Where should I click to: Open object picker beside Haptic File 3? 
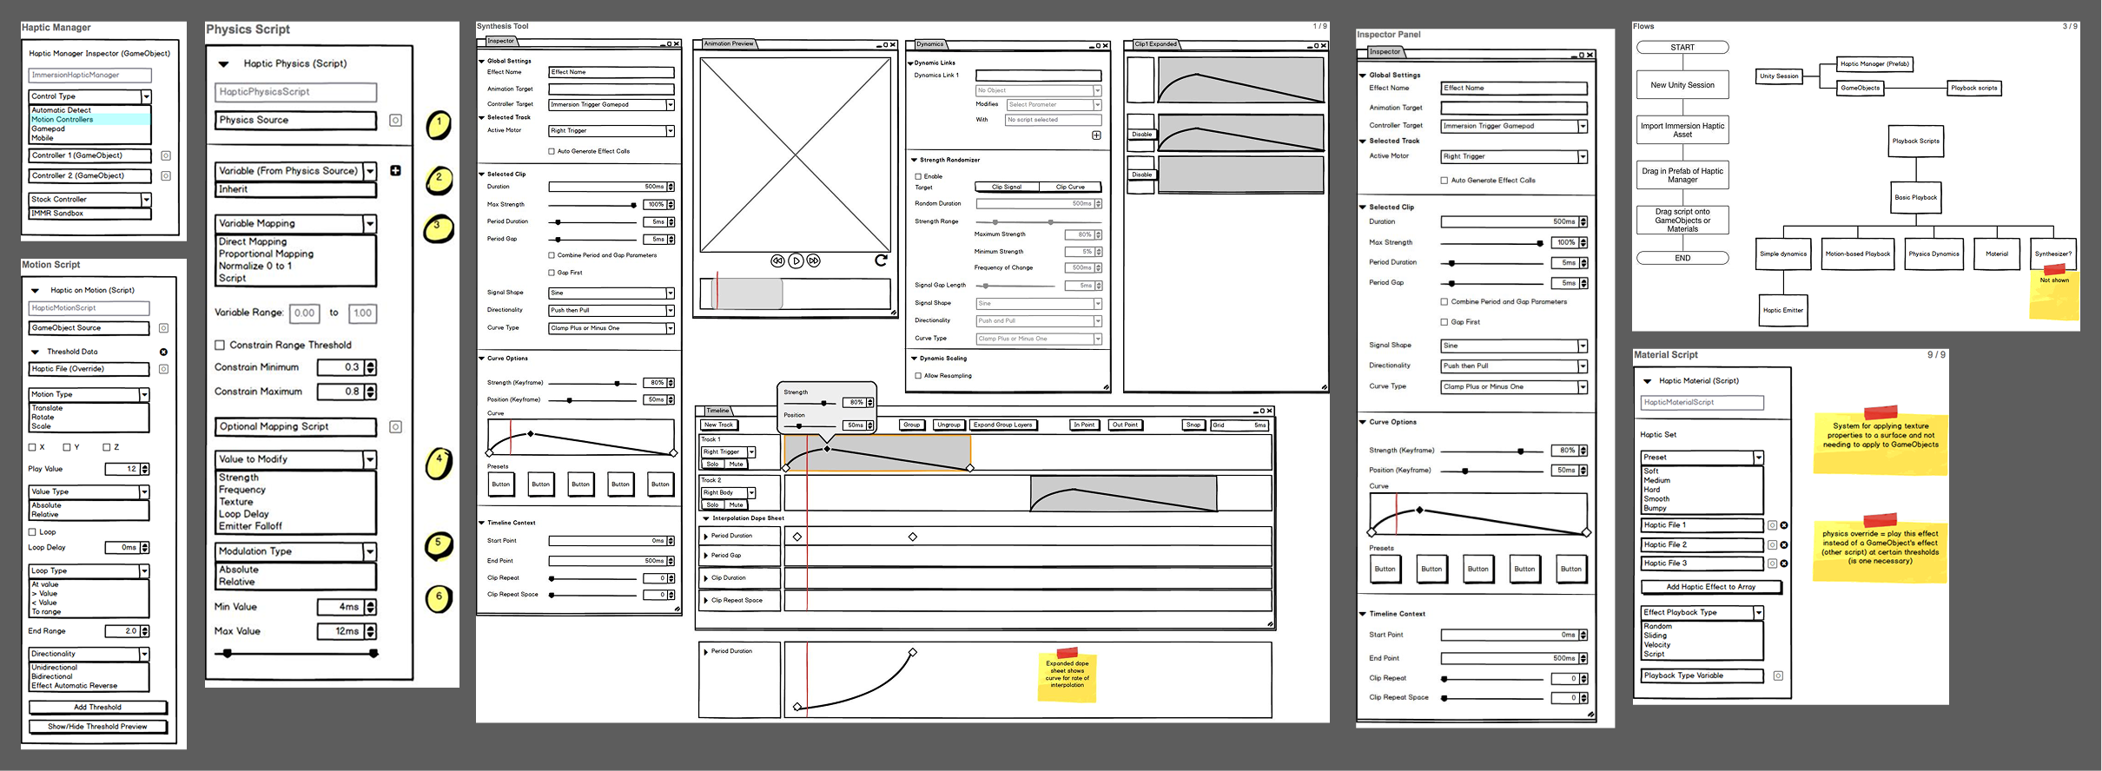point(1773,563)
